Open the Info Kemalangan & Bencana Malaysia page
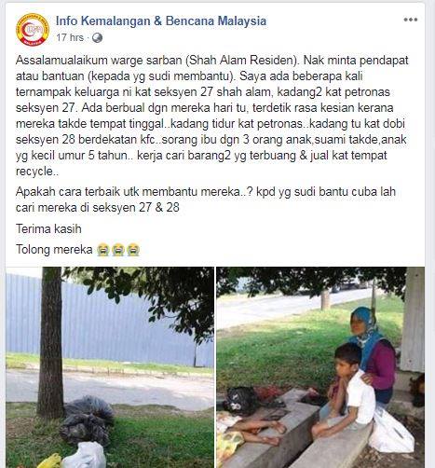Screen dimensions: 435x468 click(161, 21)
